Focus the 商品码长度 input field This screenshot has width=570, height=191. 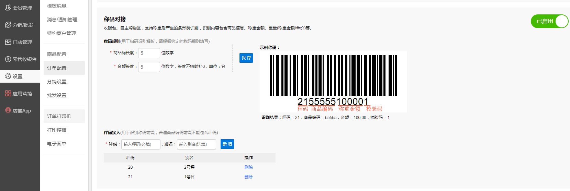[149, 53]
